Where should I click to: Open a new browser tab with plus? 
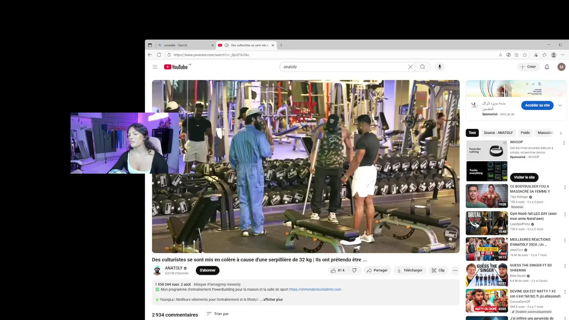click(x=280, y=45)
